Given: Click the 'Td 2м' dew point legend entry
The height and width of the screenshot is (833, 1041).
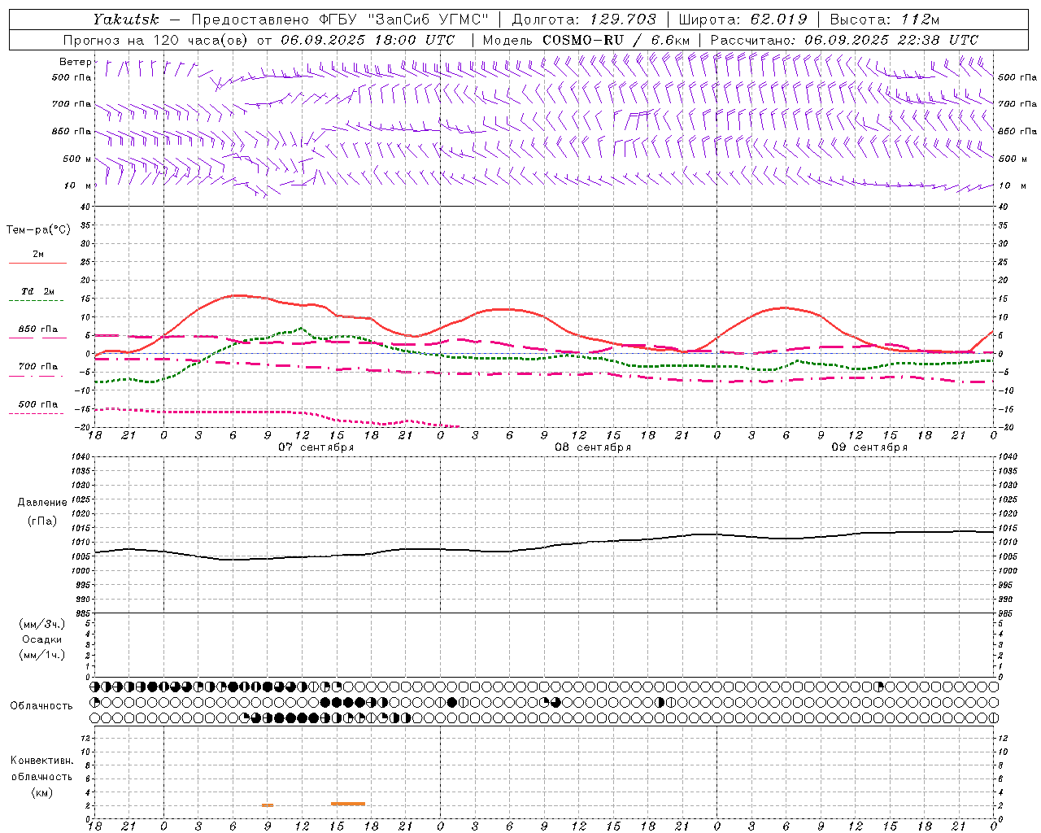Looking at the screenshot, I should [38, 291].
